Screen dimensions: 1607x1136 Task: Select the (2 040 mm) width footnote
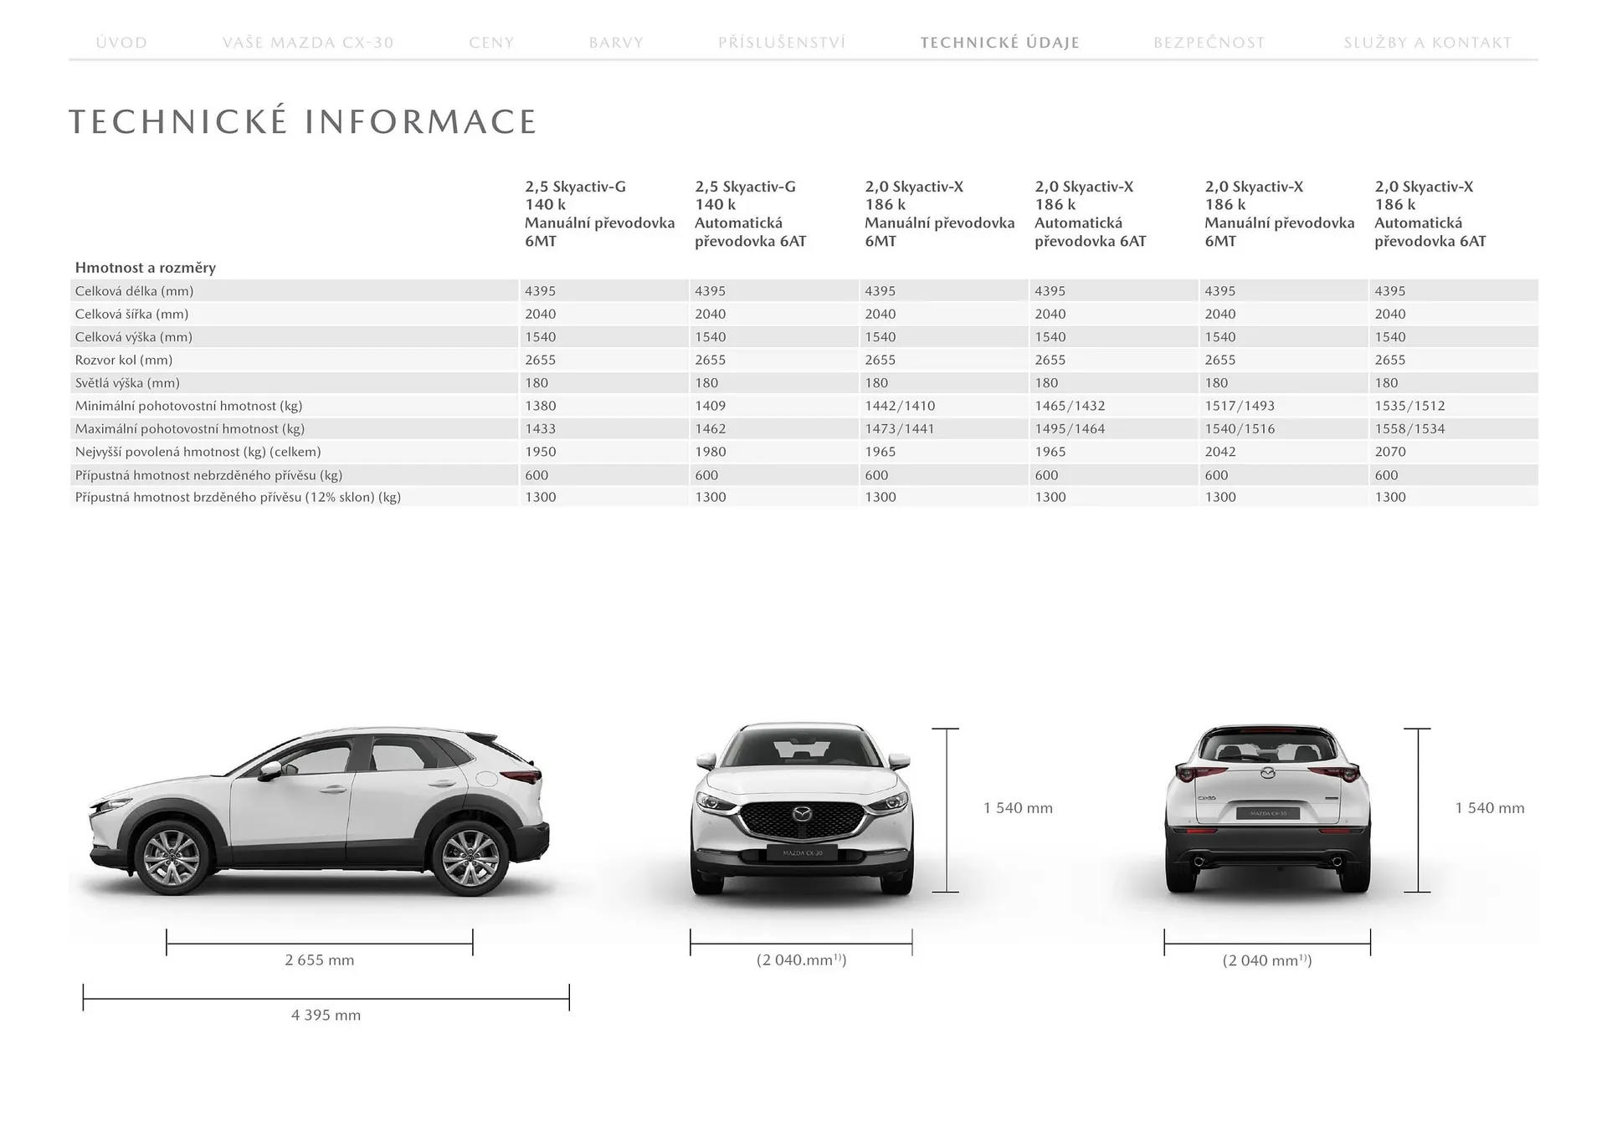(799, 959)
